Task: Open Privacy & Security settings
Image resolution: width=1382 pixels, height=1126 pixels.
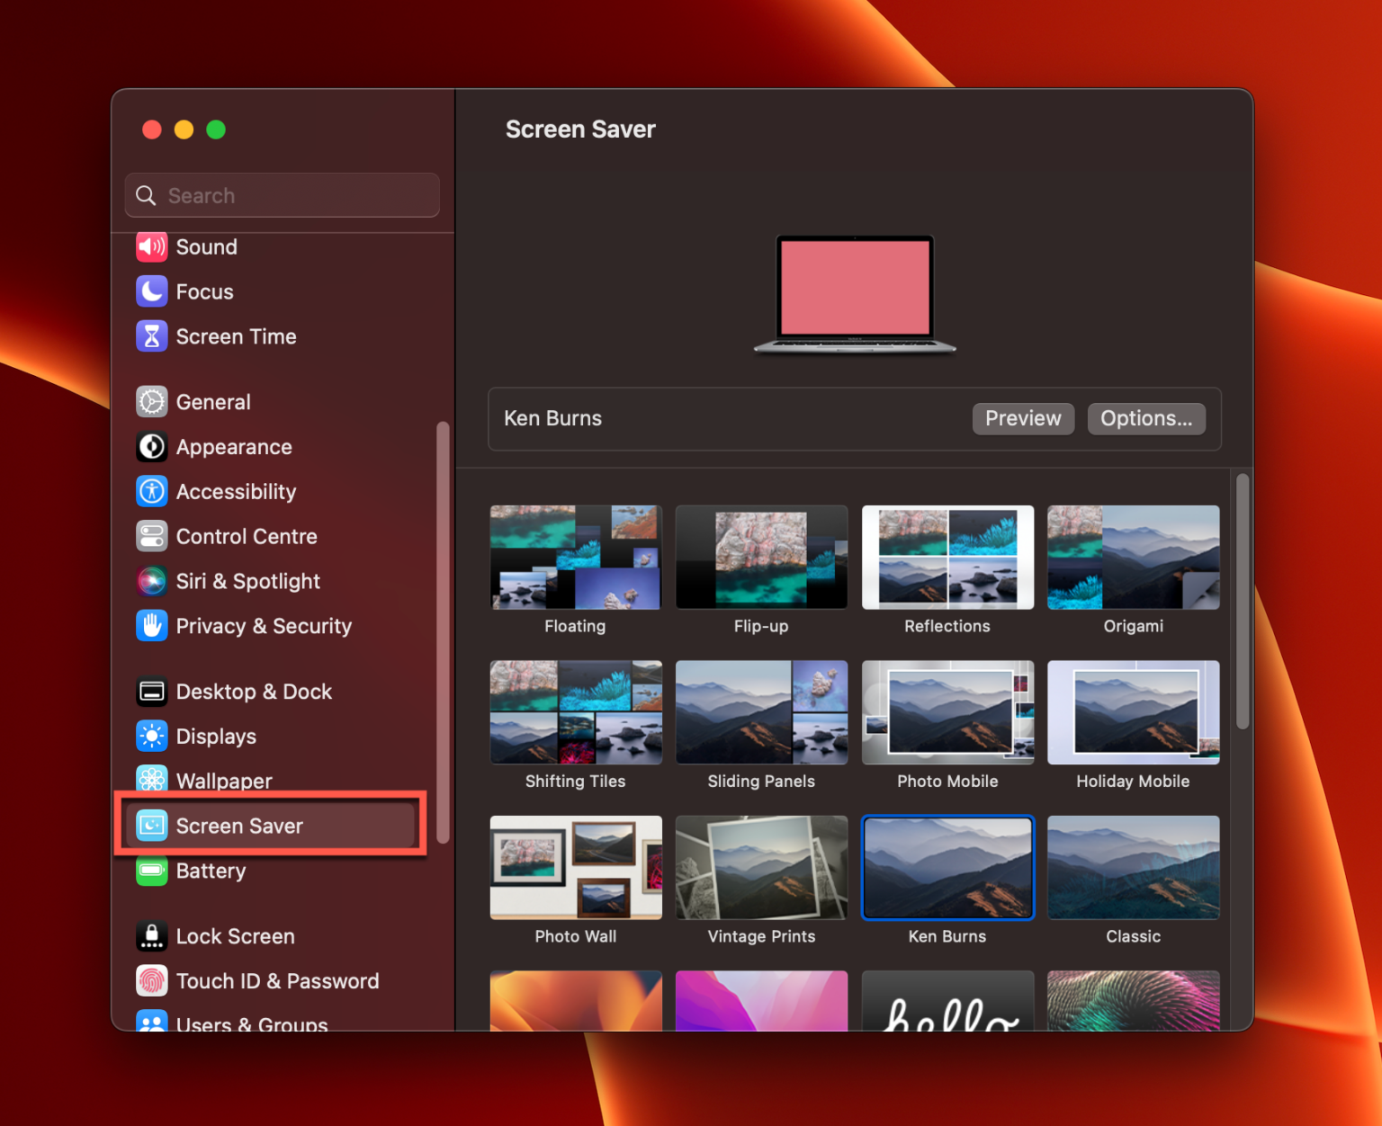Action: point(264,626)
